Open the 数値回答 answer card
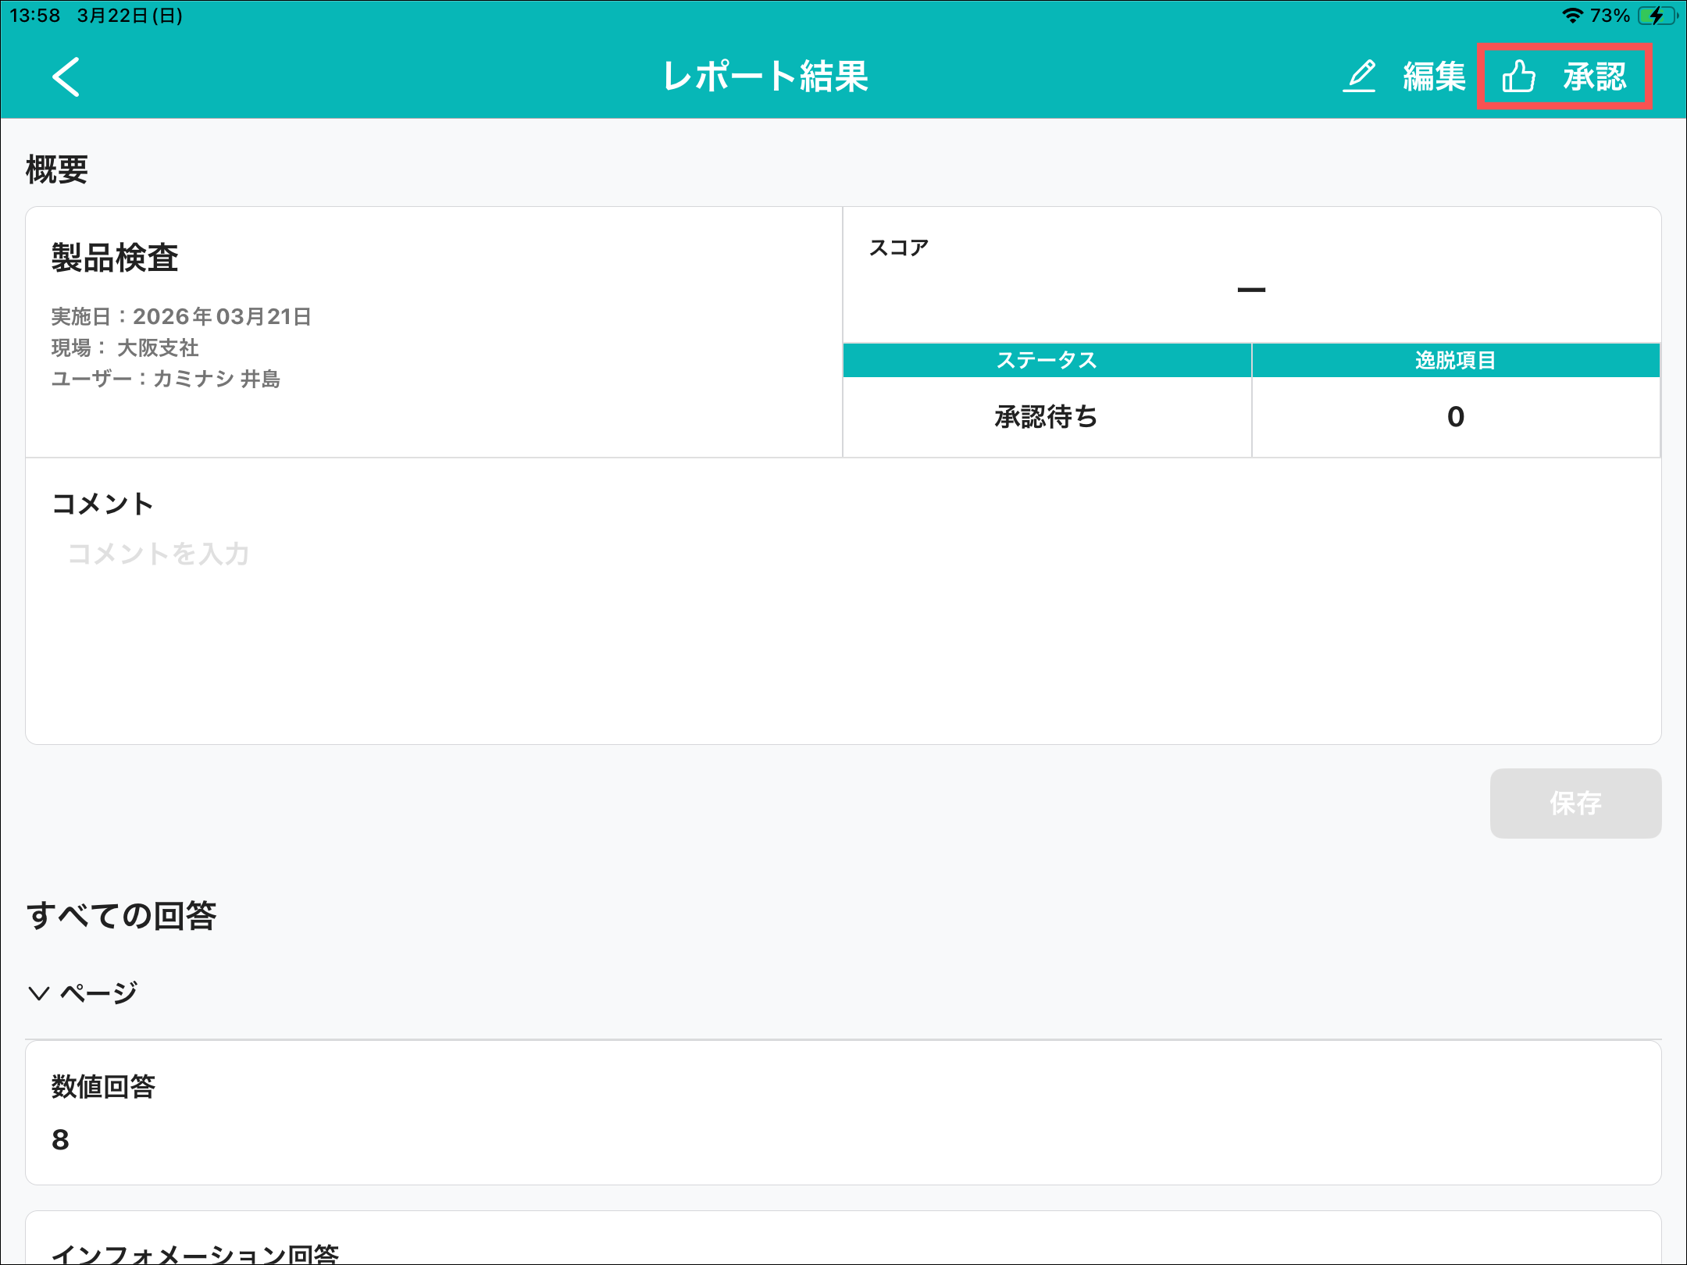The height and width of the screenshot is (1265, 1687). (x=842, y=1112)
